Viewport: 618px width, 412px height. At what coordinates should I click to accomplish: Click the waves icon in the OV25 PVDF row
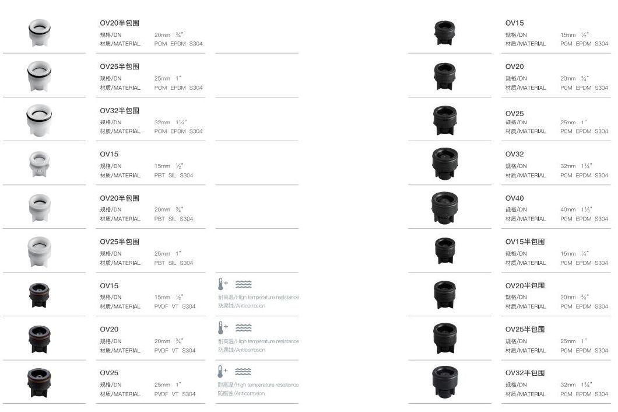[x=243, y=372]
